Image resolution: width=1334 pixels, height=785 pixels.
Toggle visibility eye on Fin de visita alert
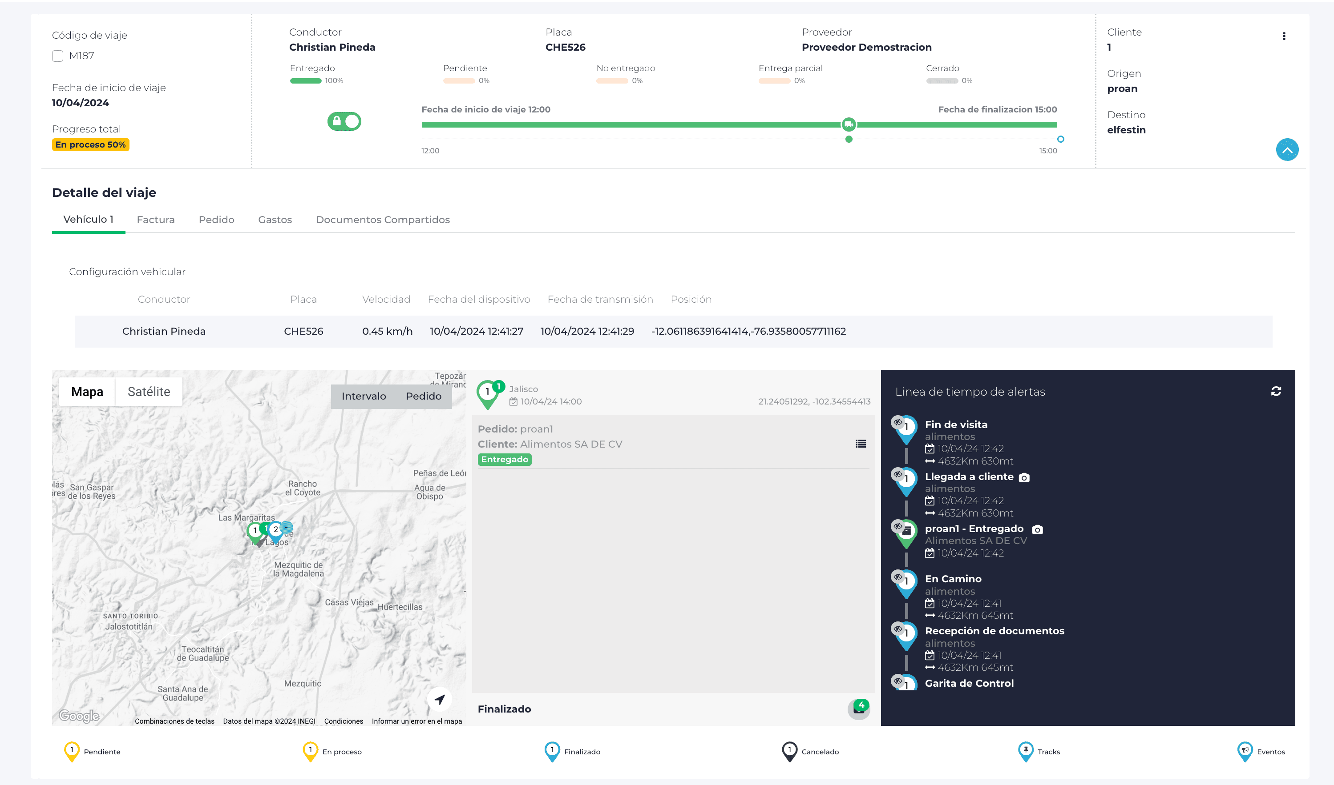pos(897,422)
